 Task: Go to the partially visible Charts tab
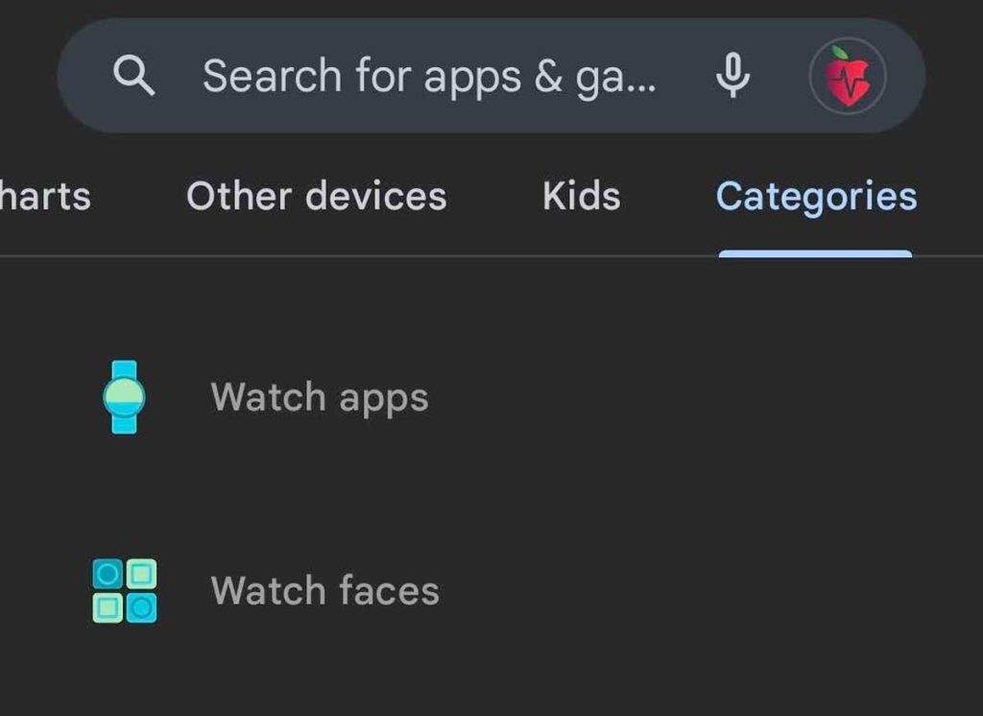coord(45,197)
